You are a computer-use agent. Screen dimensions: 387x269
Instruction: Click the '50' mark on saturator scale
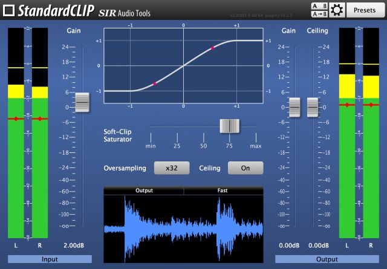coord(203,146)
